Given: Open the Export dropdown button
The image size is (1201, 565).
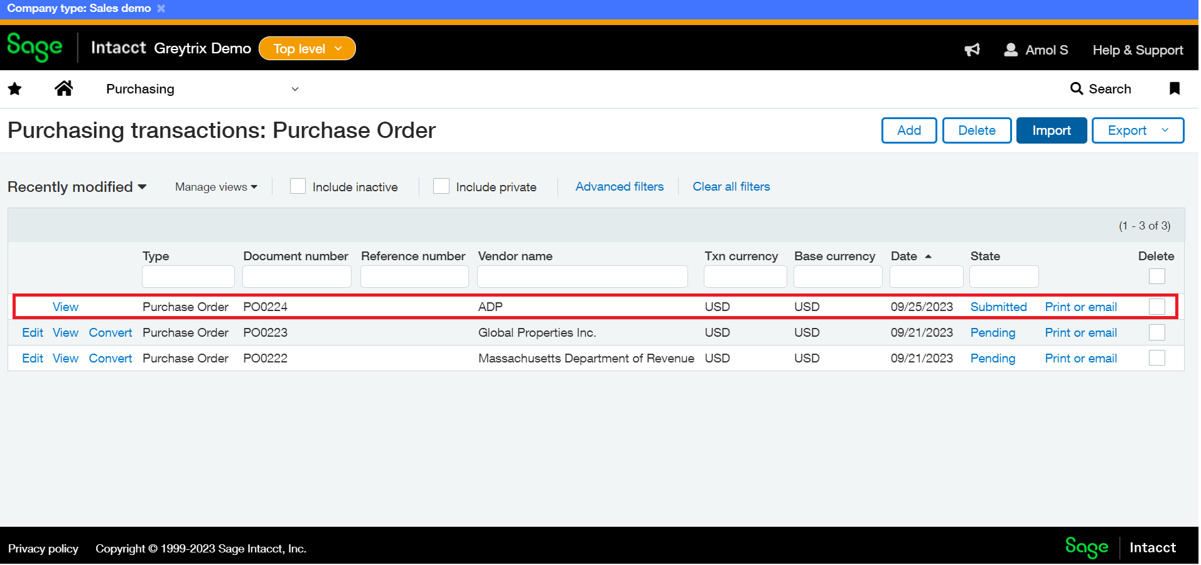Looking at the screenshot, I should 1138,130.
